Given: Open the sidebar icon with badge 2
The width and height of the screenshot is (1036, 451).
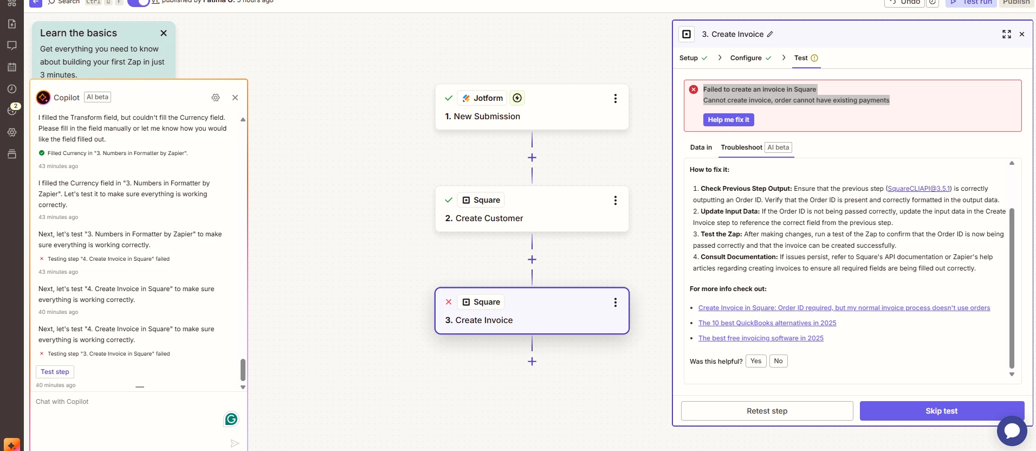Looking at the screenshot, I should pyautogui.click(x=13, y=109).
